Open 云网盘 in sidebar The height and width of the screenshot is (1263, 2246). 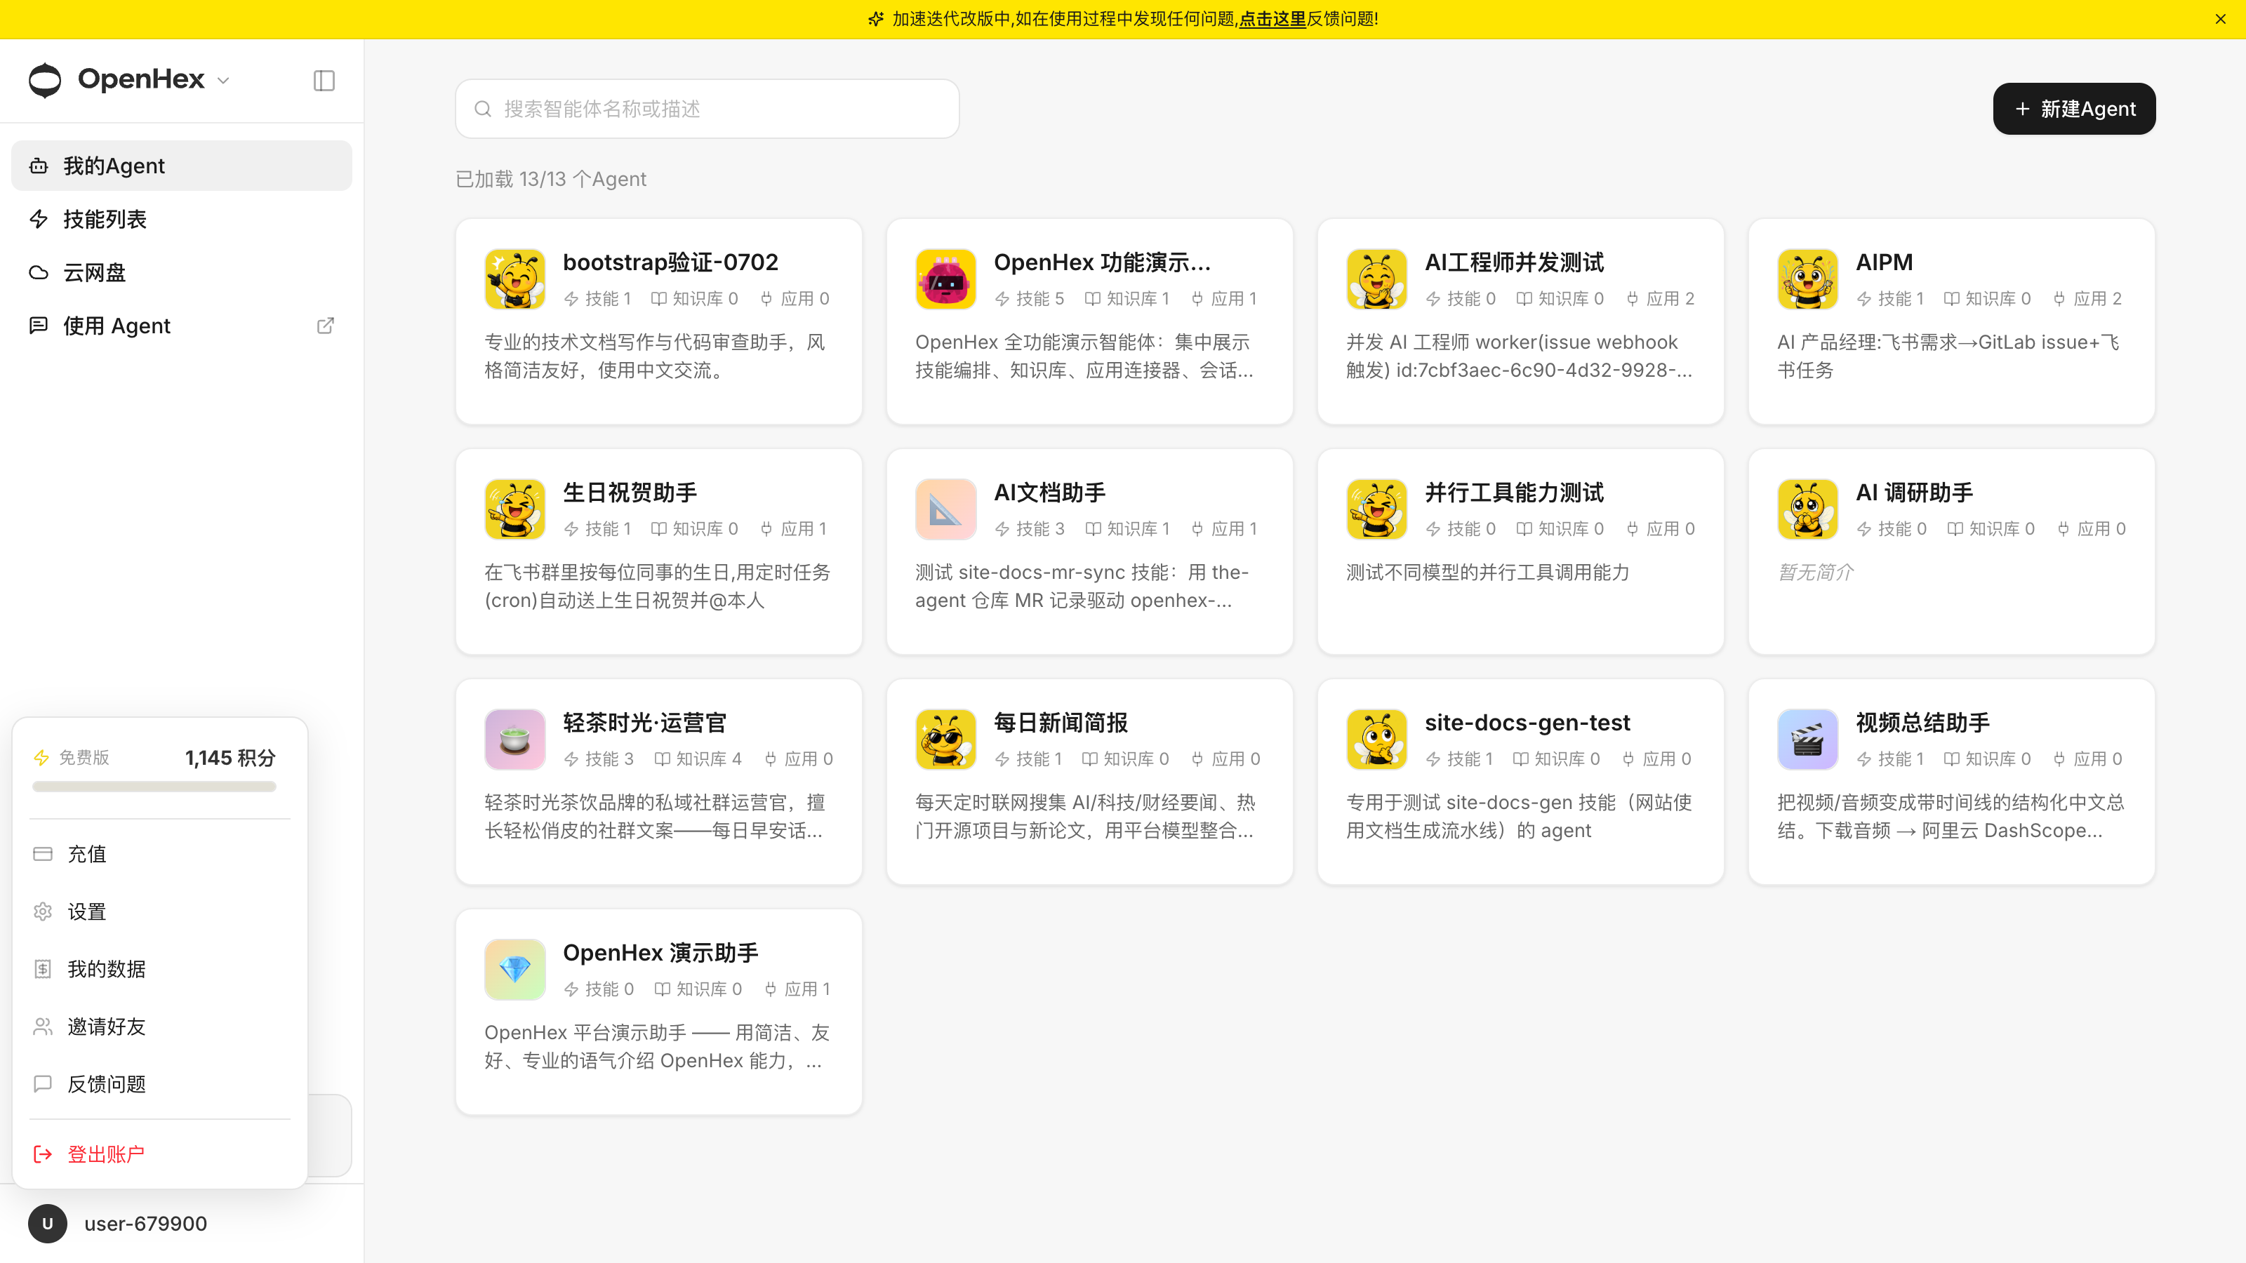[181, 272]
